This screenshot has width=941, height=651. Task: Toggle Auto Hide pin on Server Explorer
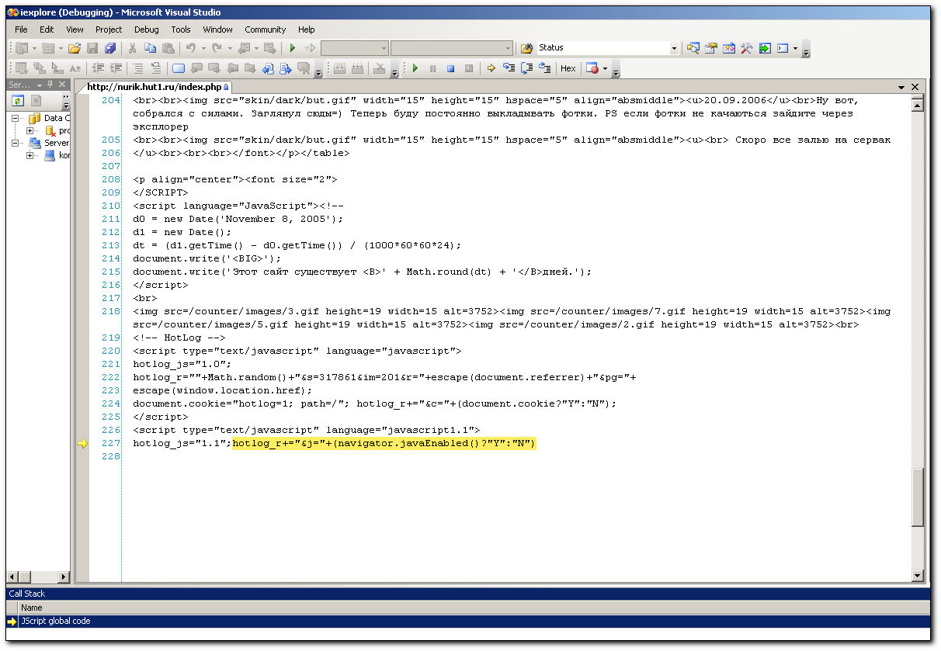tap(50, 85)
